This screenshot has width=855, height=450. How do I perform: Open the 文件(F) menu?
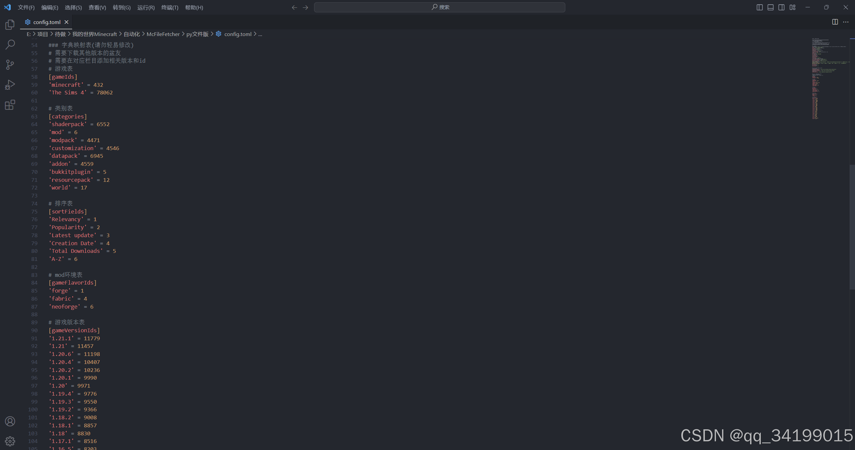point(26,7)
